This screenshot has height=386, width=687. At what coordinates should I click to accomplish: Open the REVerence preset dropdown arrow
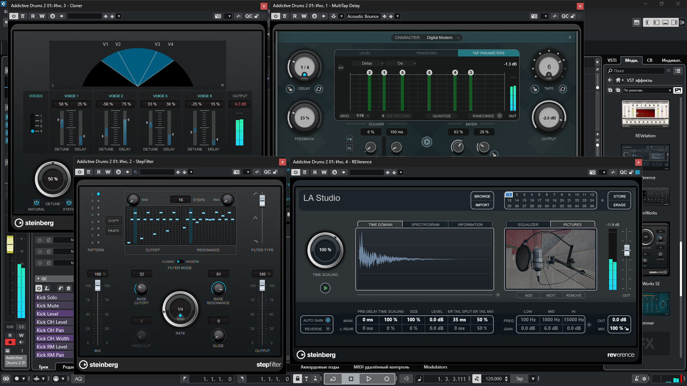pos(401,172)
